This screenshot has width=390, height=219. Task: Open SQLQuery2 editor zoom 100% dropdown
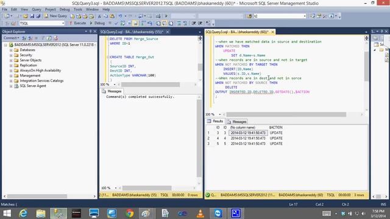pyautogui.click(x=115, y=85)
